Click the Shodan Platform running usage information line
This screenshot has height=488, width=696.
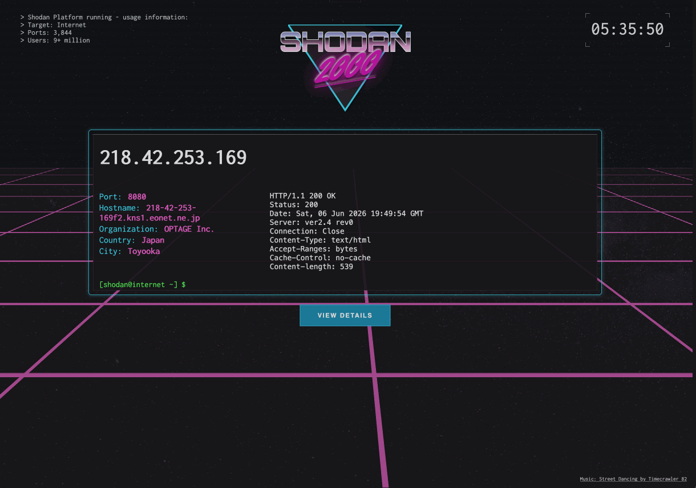pyautogui.click(x=104, y=17)
